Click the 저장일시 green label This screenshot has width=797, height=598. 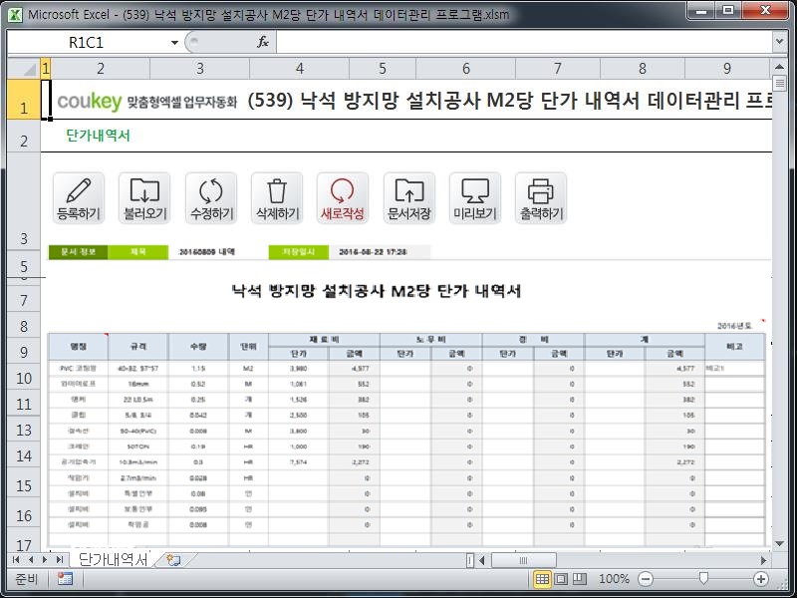pos(298,252)
